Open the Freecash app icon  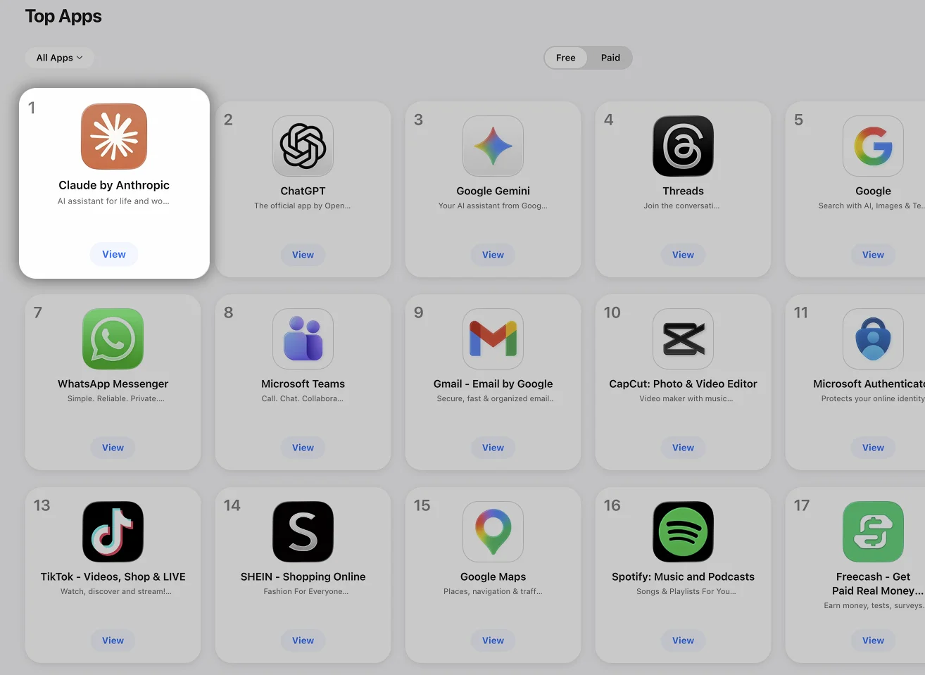tap(873, 531)
